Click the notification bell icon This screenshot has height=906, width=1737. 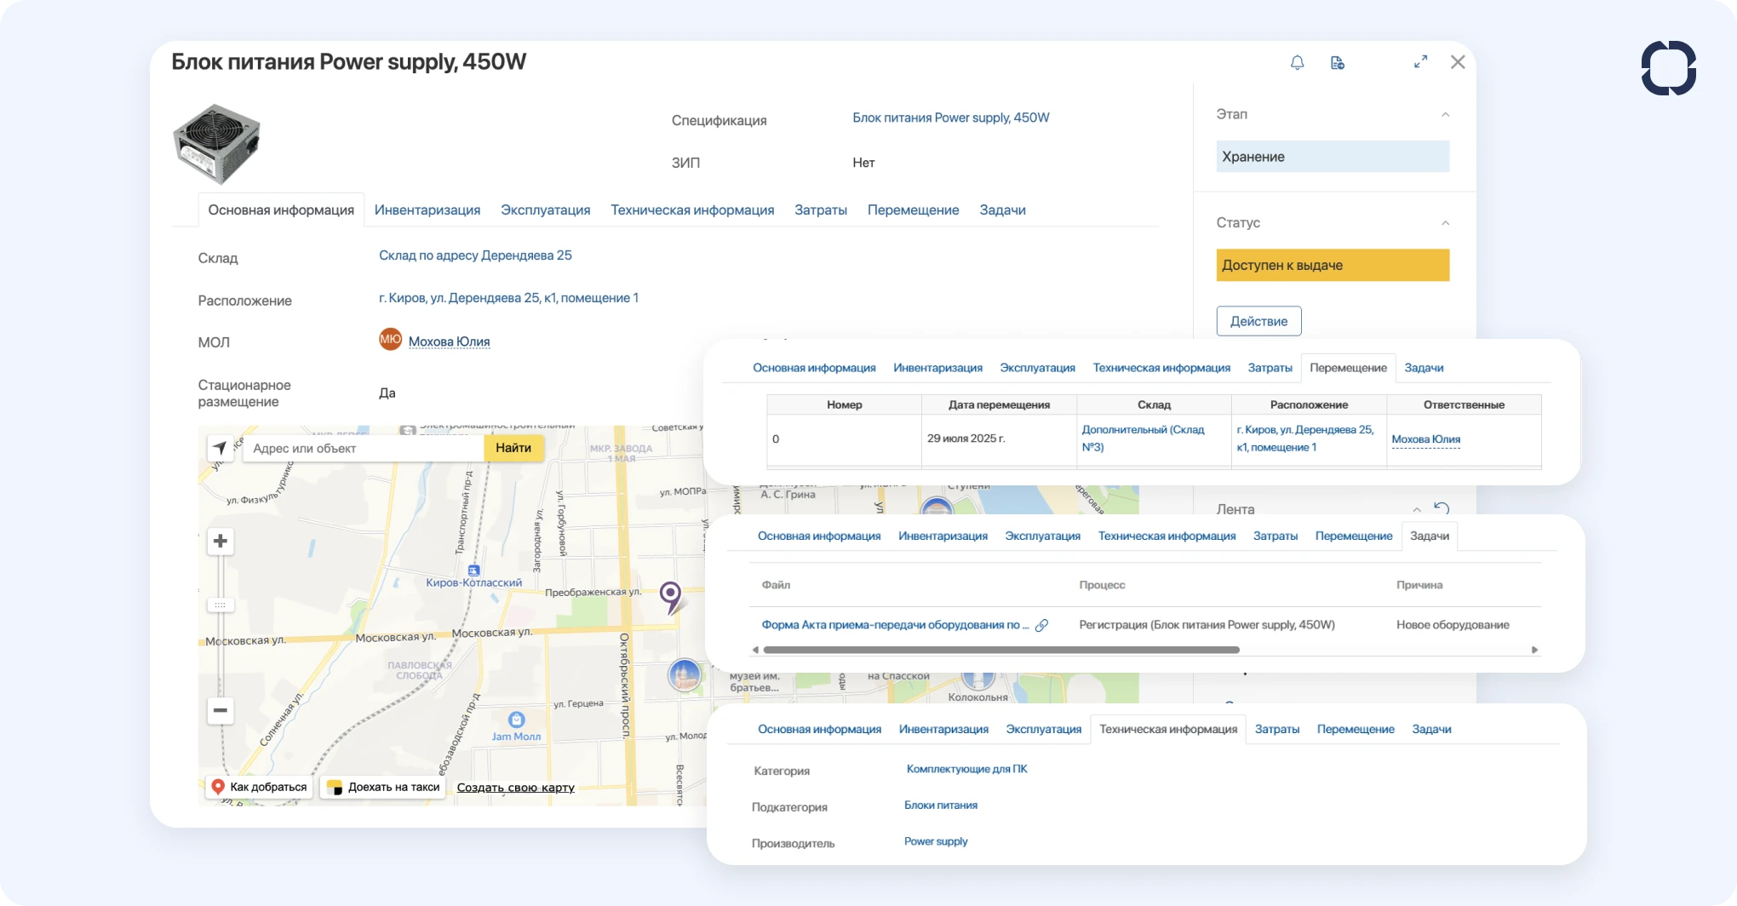tap(1297, 62)
